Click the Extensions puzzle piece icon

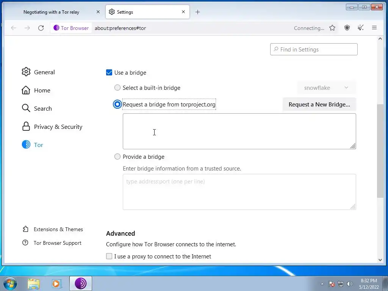25,229
